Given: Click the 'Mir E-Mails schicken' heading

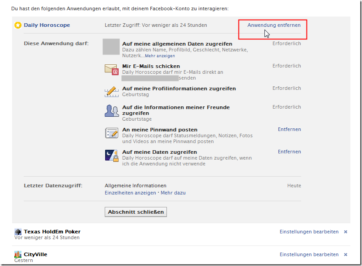Looking at the screenshot, I should click(x=151, y=66).
